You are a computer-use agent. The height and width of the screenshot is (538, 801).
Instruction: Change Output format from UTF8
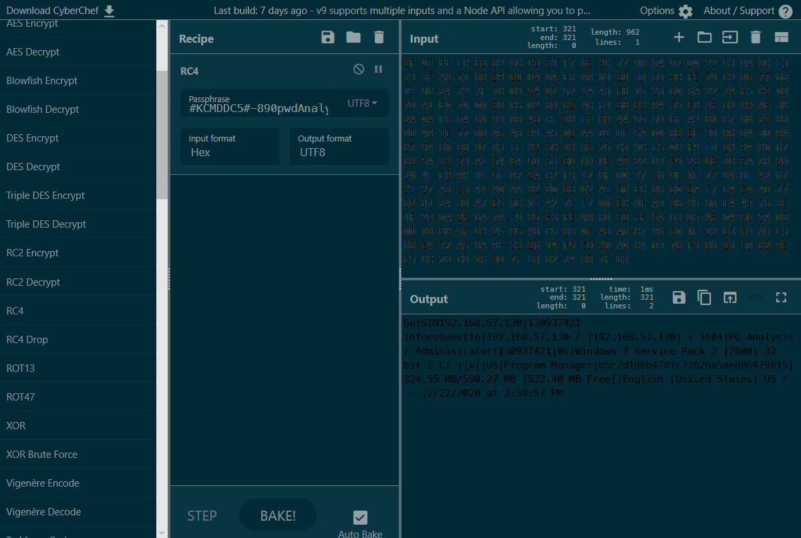pos(337,152)
